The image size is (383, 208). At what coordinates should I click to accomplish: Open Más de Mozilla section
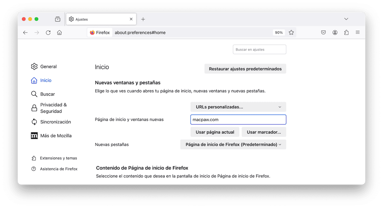coord(51,136)
